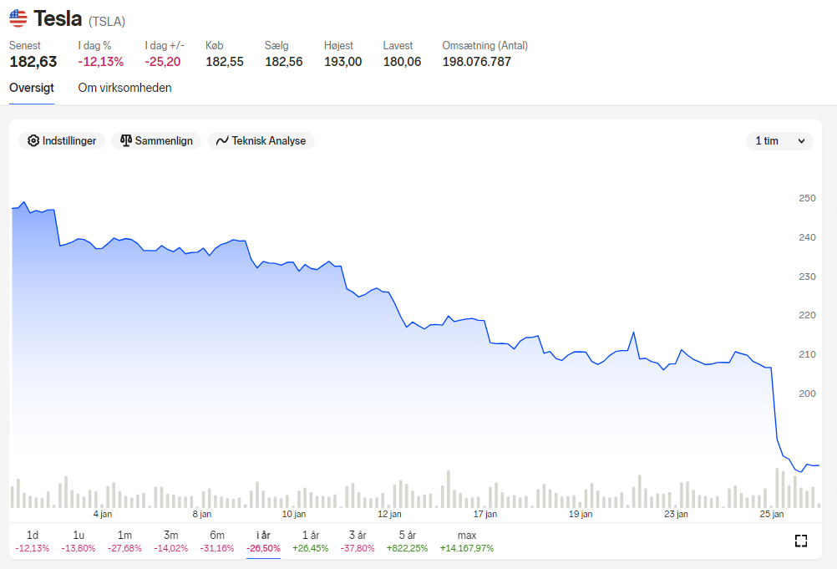837x569 pixels.
Task: Select the Oversigt tab
Action: [32, 88]
